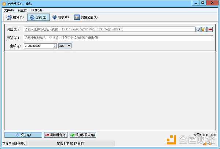Click 添加收款人(R) add recipient button
The image size is (220, 149).
83,135
